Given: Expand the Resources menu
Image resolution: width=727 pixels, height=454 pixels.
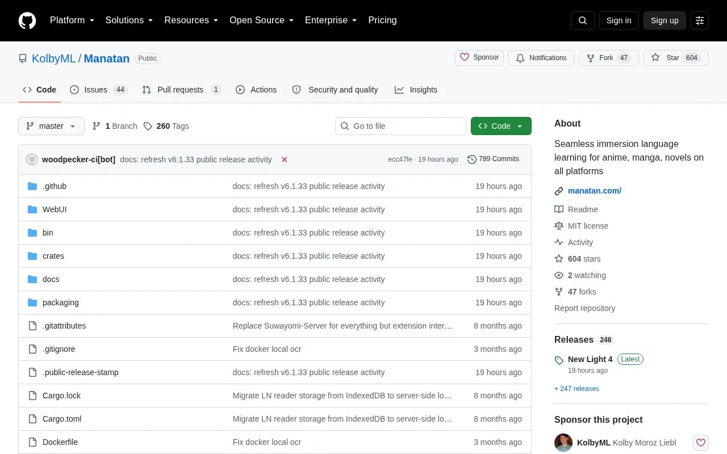Looking at the screenshot, I should (191, 20).
